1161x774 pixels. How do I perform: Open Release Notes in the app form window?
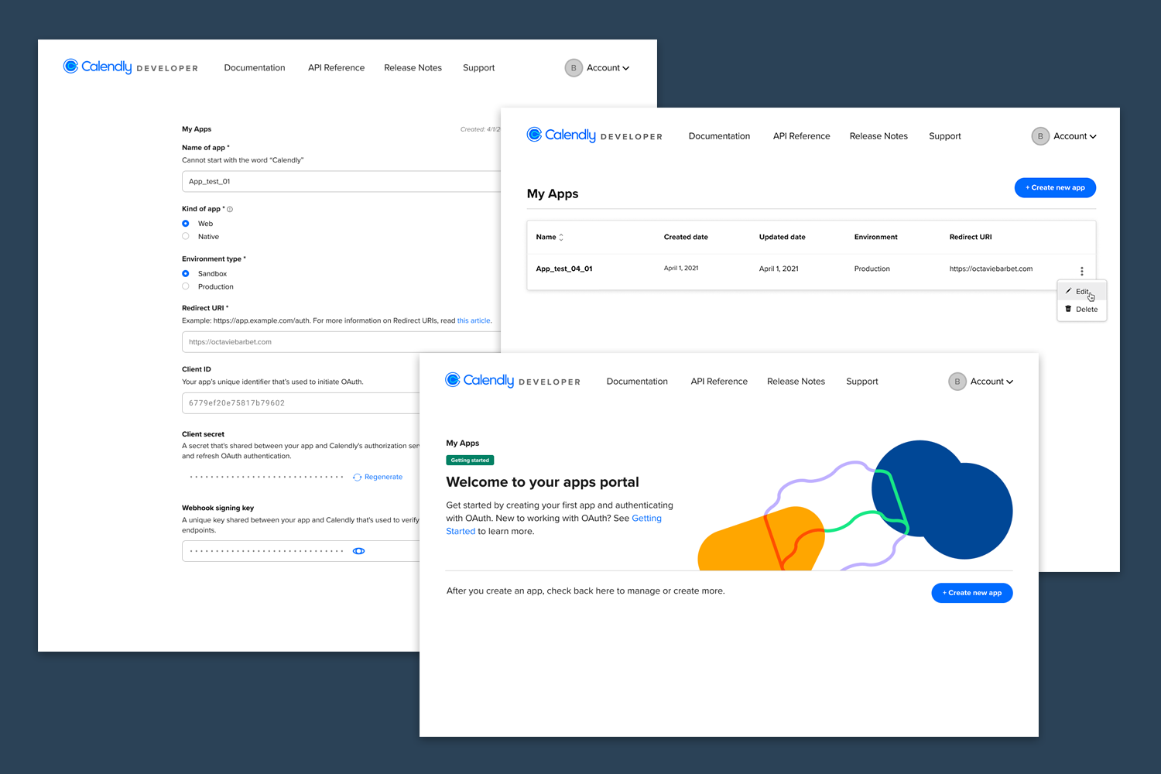[413, 68]
